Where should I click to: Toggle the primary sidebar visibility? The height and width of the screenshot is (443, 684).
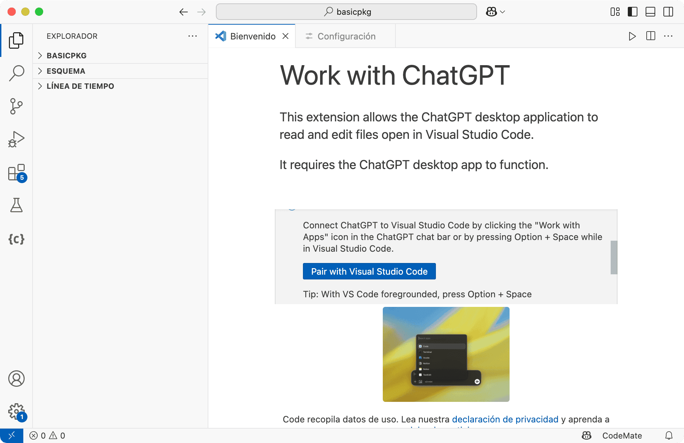point(633,12)
